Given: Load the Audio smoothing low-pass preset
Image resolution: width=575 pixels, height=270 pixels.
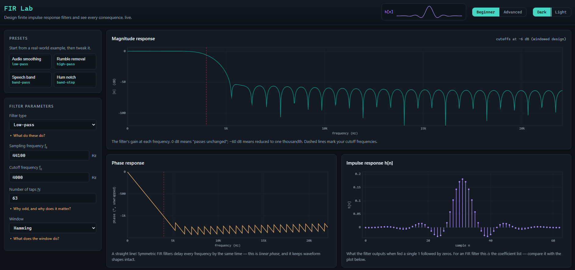Looking at the screenshot, I should coord(30,62).
